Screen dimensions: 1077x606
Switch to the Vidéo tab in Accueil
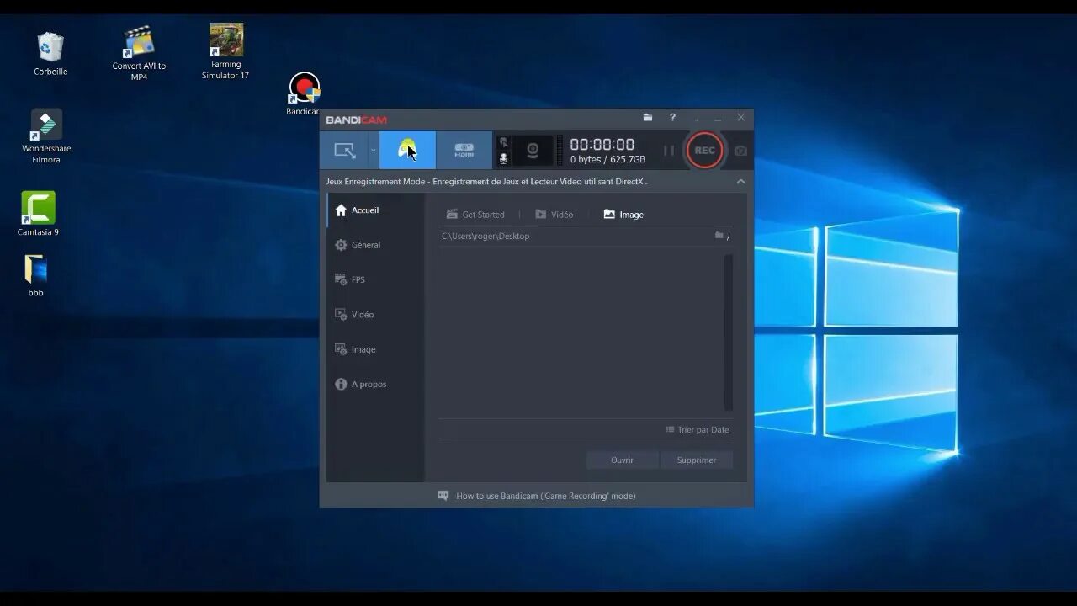554,215
